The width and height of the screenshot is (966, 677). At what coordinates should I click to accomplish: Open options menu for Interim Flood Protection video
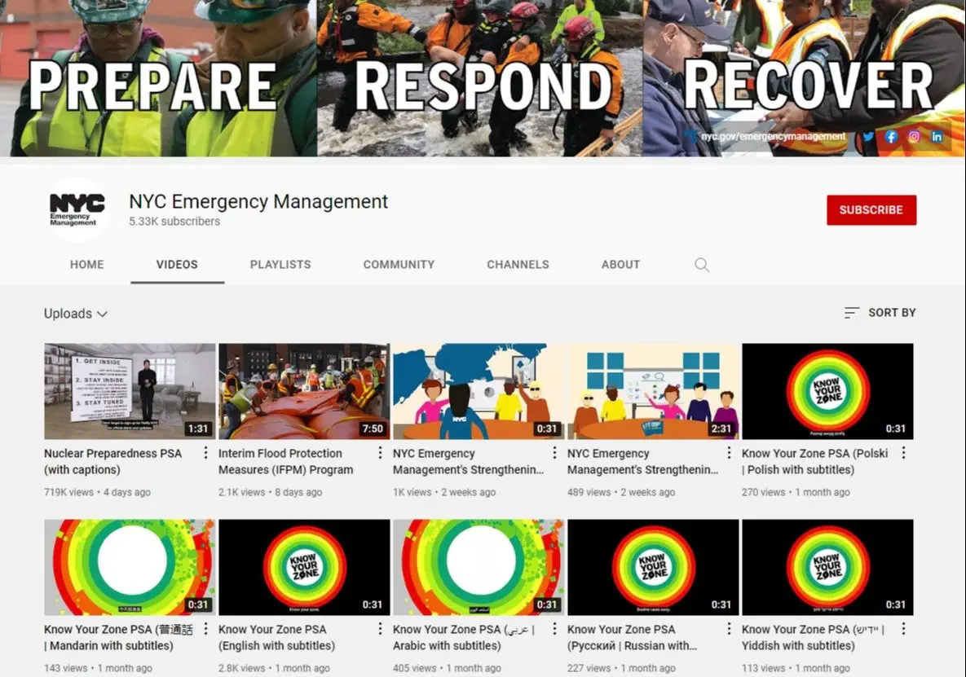point(380,453)
